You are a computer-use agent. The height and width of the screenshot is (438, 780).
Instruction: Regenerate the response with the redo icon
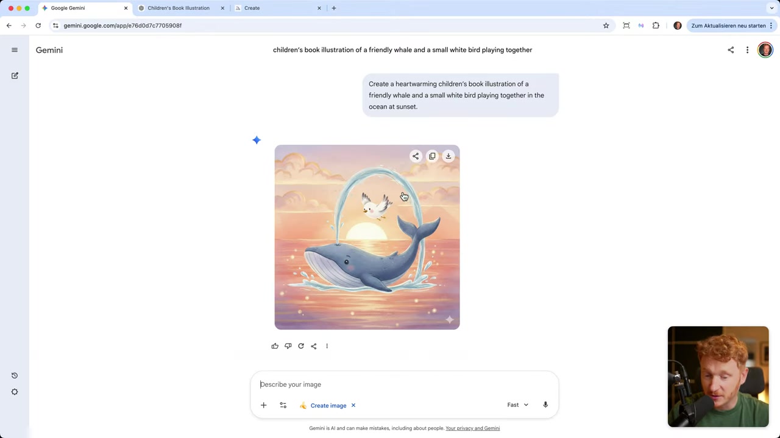(x=301, y=346)
